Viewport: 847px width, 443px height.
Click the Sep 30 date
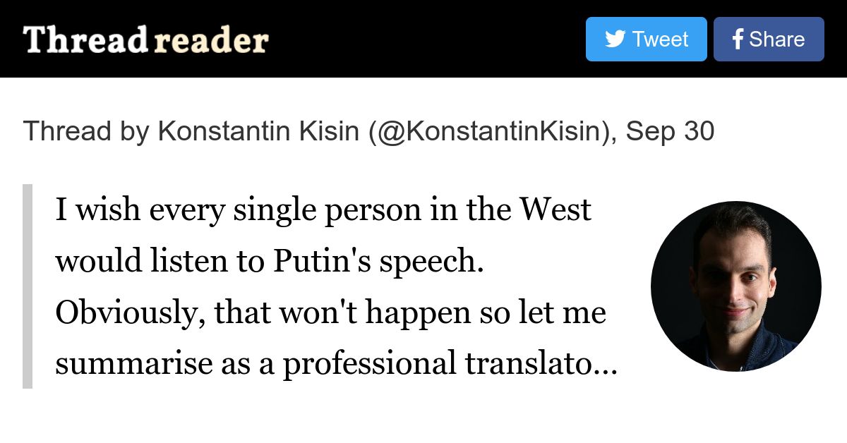670,131
